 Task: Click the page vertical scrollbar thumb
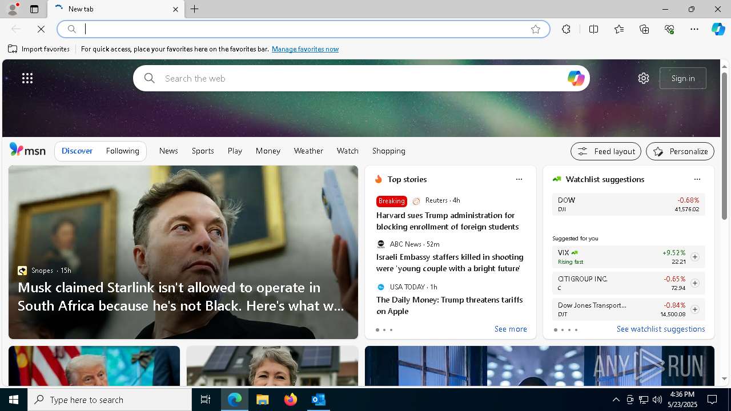724,146
